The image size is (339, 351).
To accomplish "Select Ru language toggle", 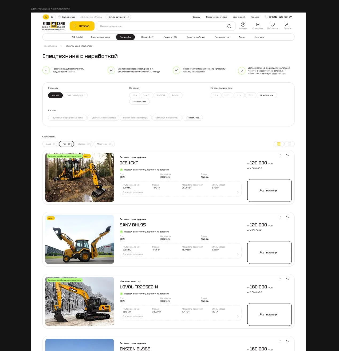I will coord(46,17).
